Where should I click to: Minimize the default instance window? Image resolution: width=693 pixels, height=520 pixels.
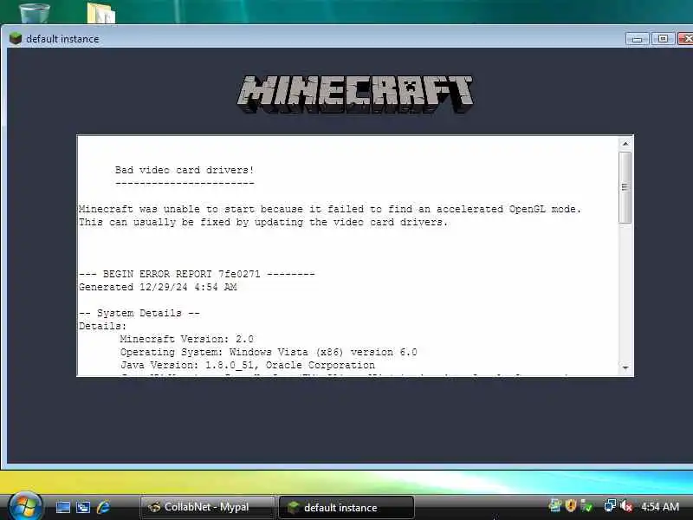coord(637,39)
